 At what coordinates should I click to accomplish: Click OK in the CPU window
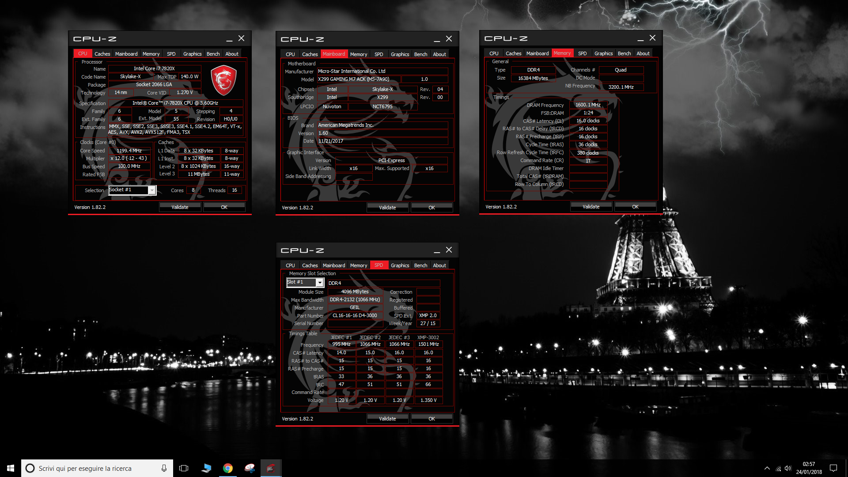point(224,207)
